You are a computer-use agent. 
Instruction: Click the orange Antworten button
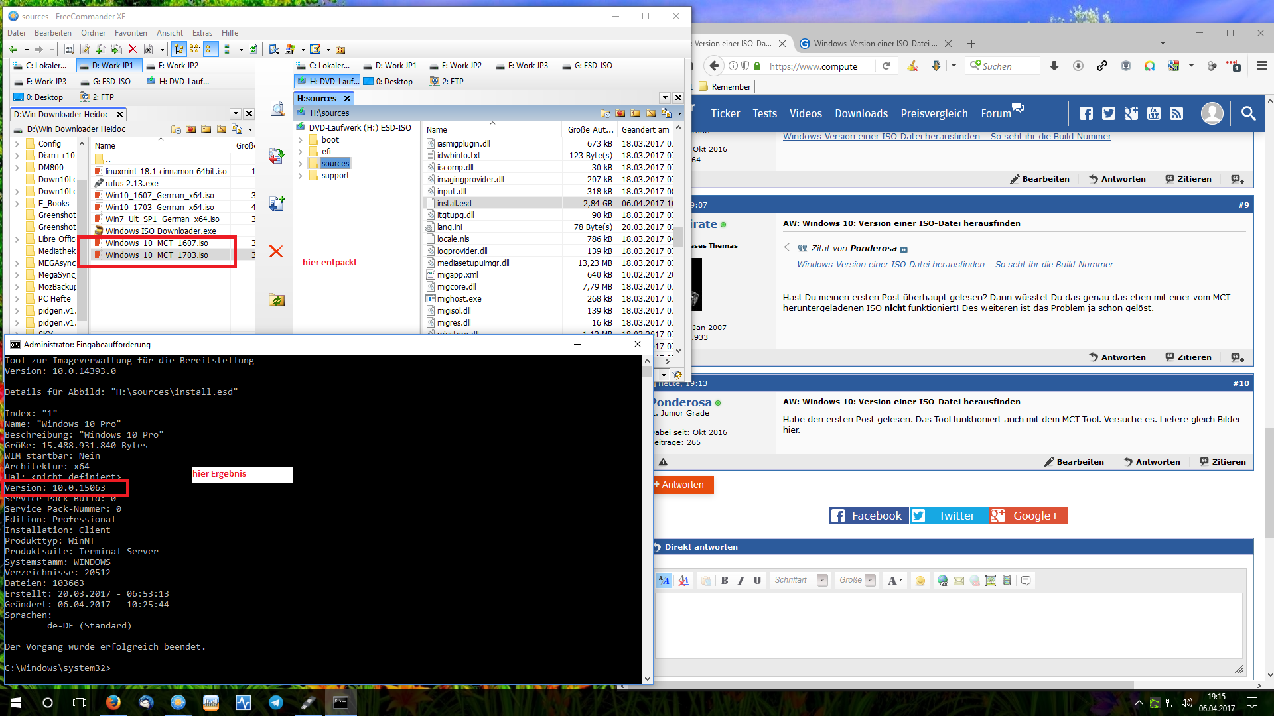pyautogui.click(x=682, y=485)
